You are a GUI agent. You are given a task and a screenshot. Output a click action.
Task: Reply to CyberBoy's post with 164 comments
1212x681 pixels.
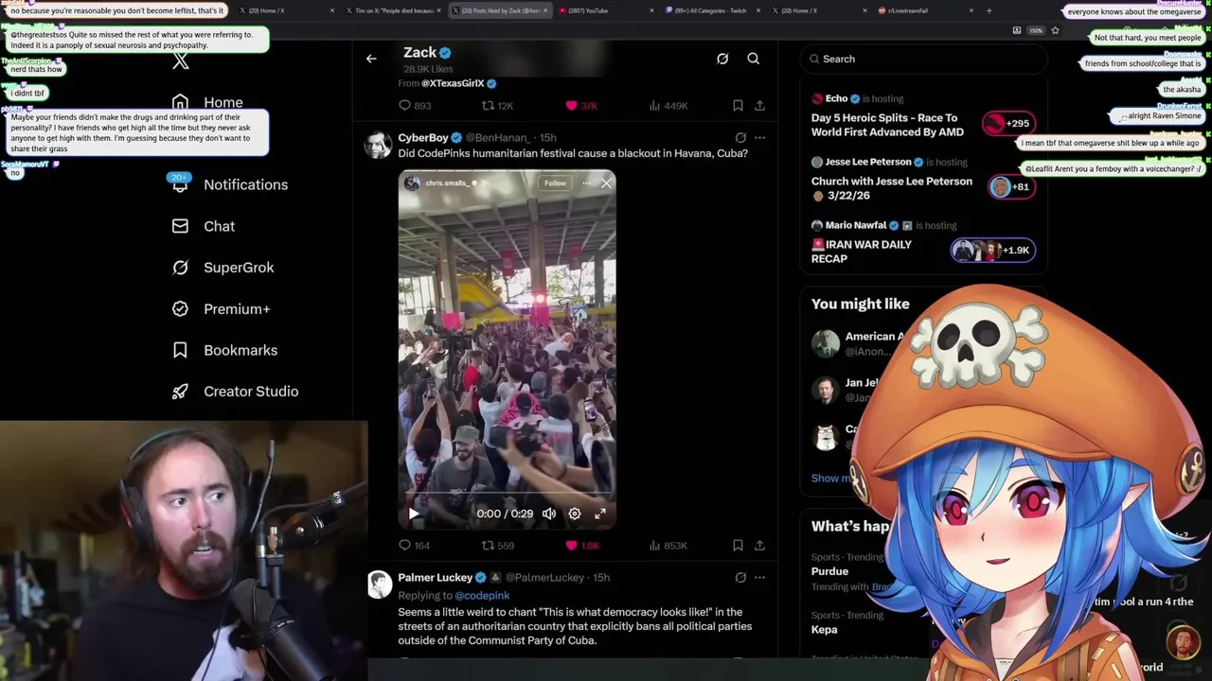(x=405, y=545)
